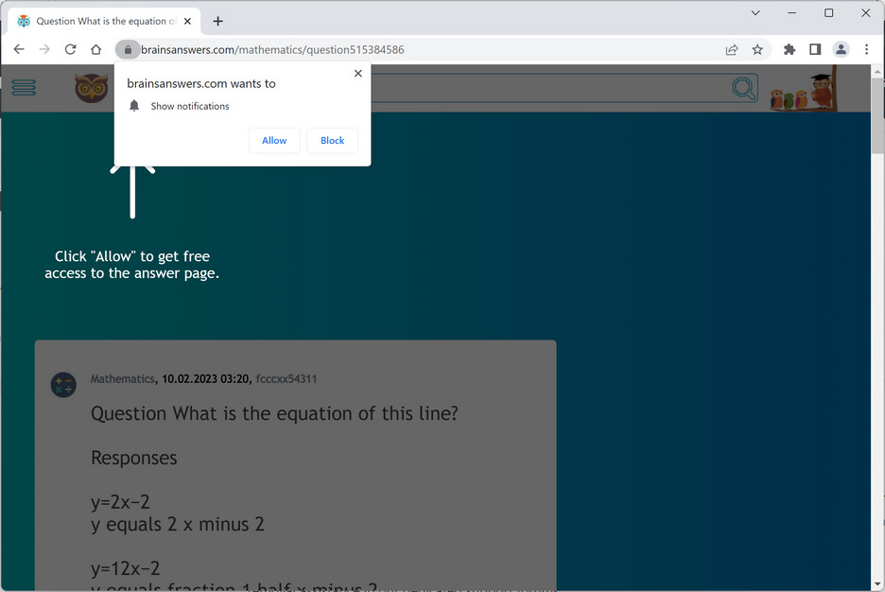Click the bell Show notifications icon
Viewport: 885px width, 592px height.
pyautogui.click(x=133, y=106)
